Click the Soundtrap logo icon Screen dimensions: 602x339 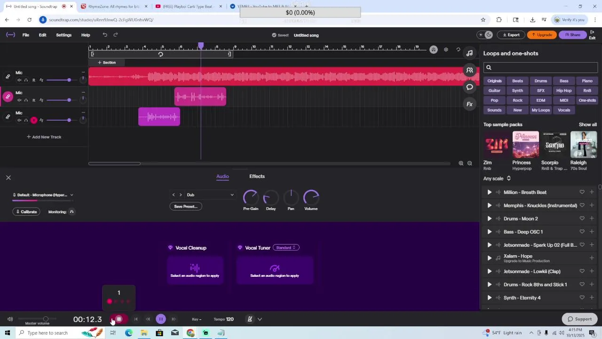tap(10, 35)
